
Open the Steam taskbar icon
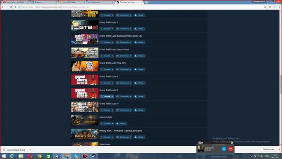point(94,156)
